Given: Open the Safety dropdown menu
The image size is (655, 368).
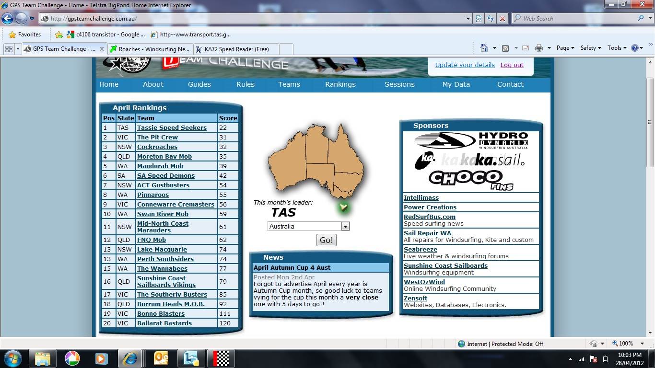Looking at the screenshot, I should [591, 48].
